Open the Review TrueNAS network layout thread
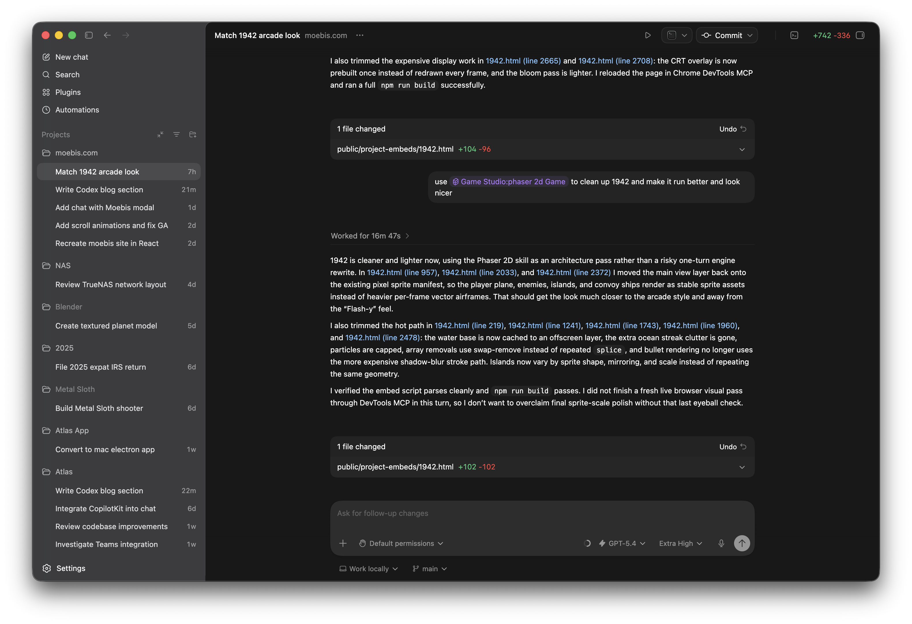 pyautogui.click(x=119, y=285)
